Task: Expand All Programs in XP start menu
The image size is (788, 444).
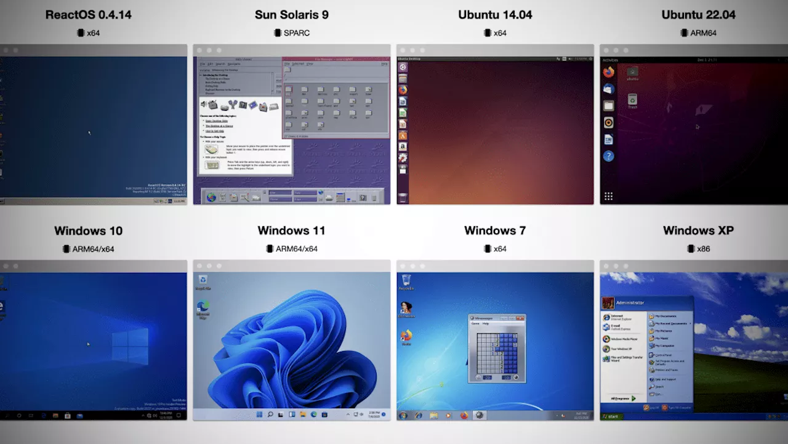Action: [623, 398]
